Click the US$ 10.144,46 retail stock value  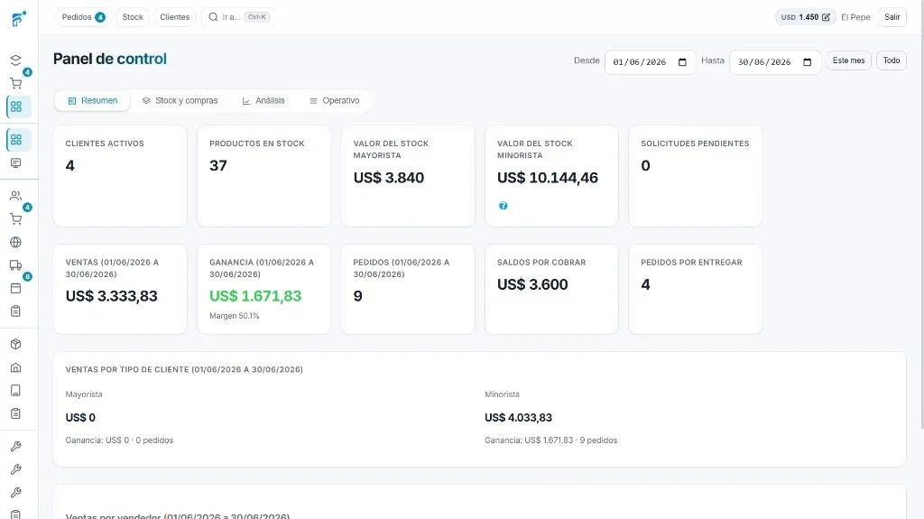(548, 178)
